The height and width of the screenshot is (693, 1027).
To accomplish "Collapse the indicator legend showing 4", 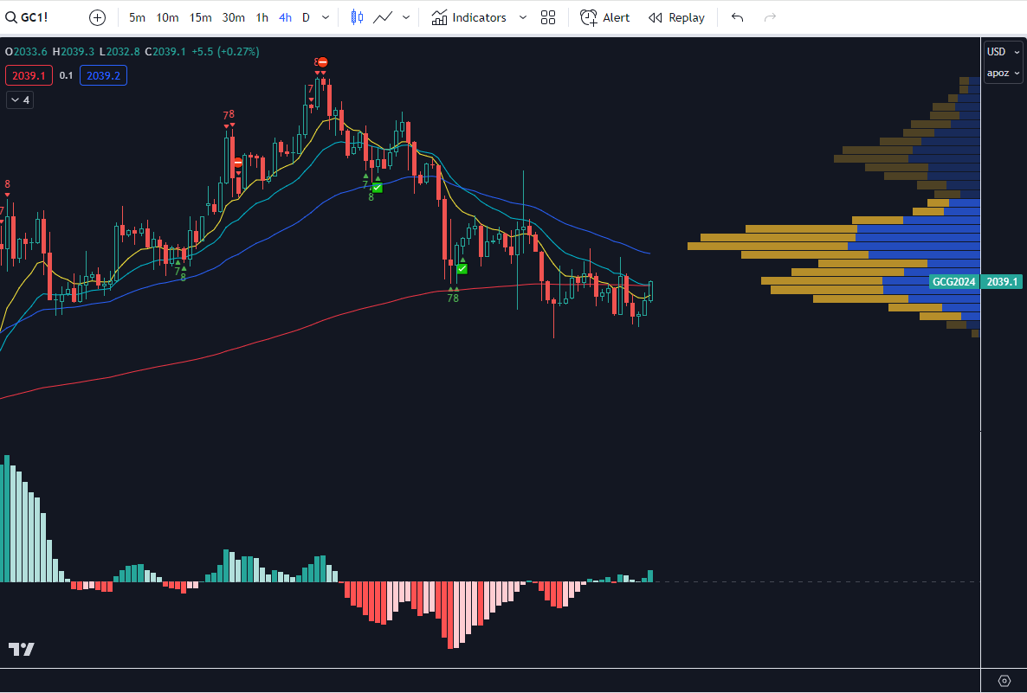I will coord(20,100).
